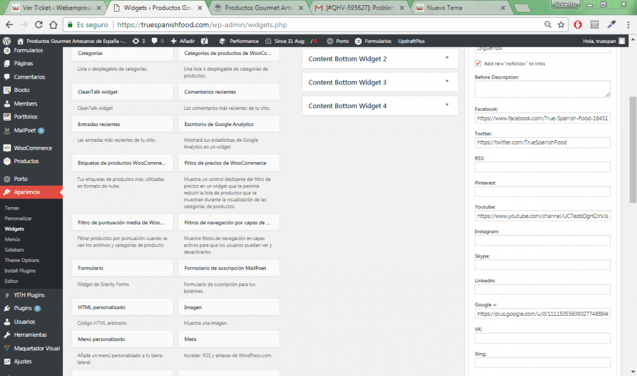
Task: Switch to the Nuevo Tema tab
Action: pos(460,8)
